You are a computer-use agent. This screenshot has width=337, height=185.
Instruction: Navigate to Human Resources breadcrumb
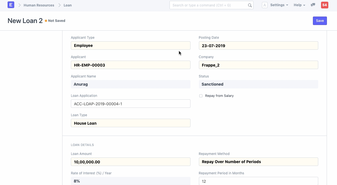click(39, 5)
